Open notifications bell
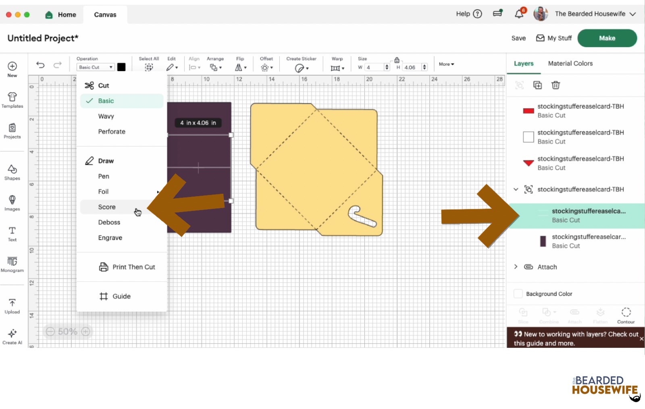This screenshot has width=645, height=409. tap(519, 14)
